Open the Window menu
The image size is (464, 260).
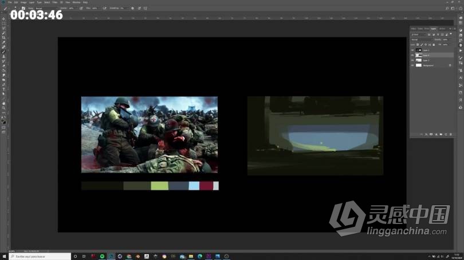click(76, 2)
